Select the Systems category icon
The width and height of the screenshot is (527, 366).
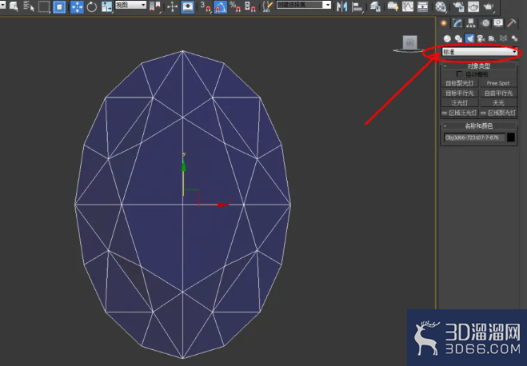514,38
